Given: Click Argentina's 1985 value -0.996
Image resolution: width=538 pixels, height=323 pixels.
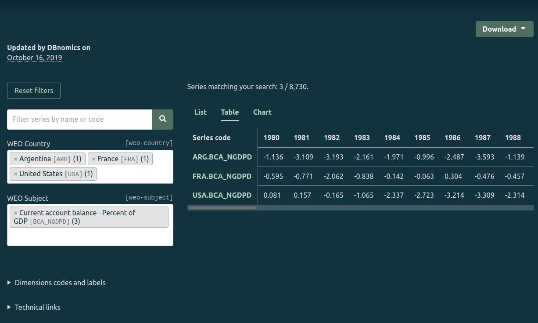Looking at the screenshot, I should [424, 157].
